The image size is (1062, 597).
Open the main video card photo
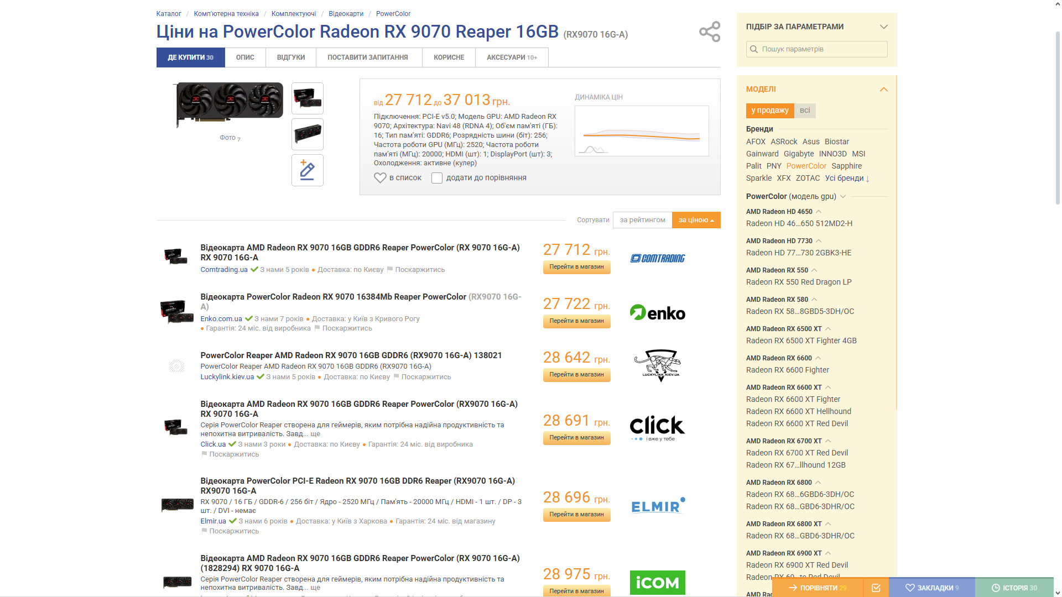pos(230,105)
